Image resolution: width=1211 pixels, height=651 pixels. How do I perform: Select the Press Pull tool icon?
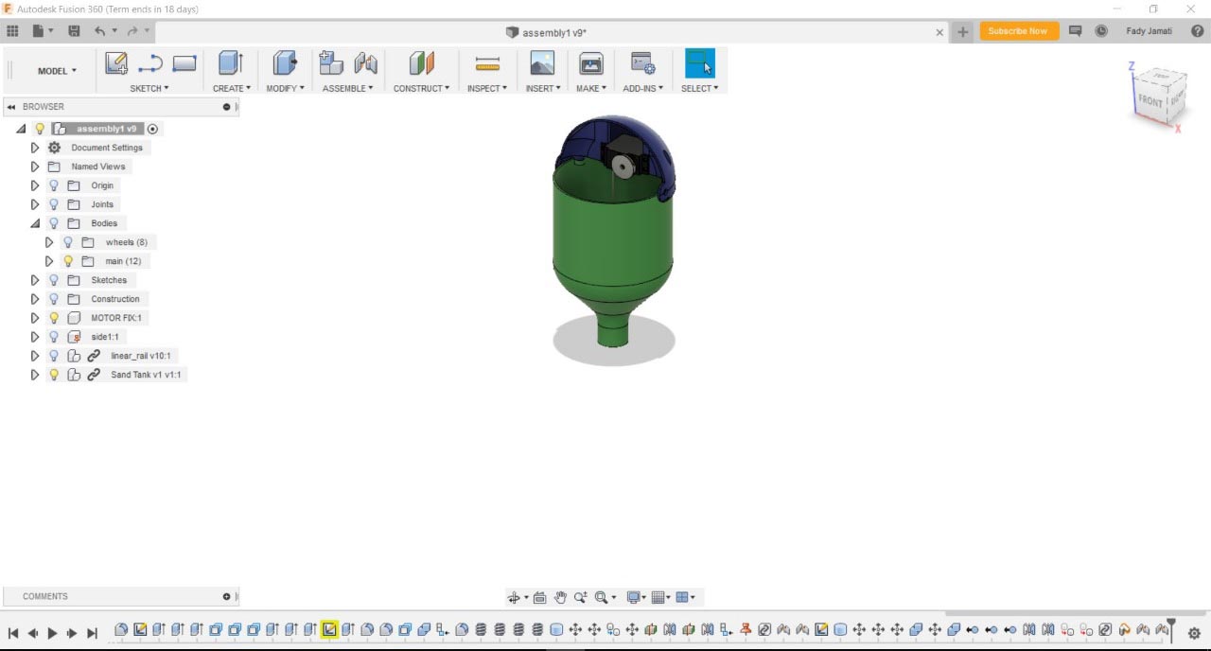tap(285, 63)
